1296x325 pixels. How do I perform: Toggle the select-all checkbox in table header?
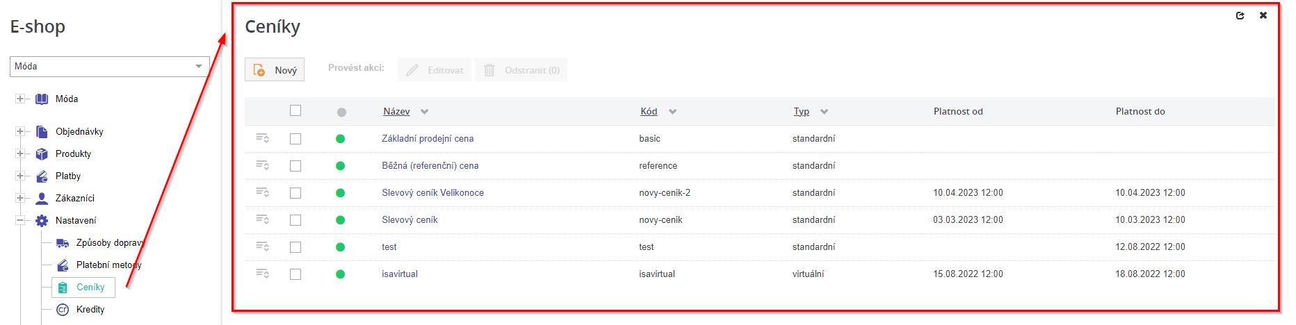pos(295,110)
